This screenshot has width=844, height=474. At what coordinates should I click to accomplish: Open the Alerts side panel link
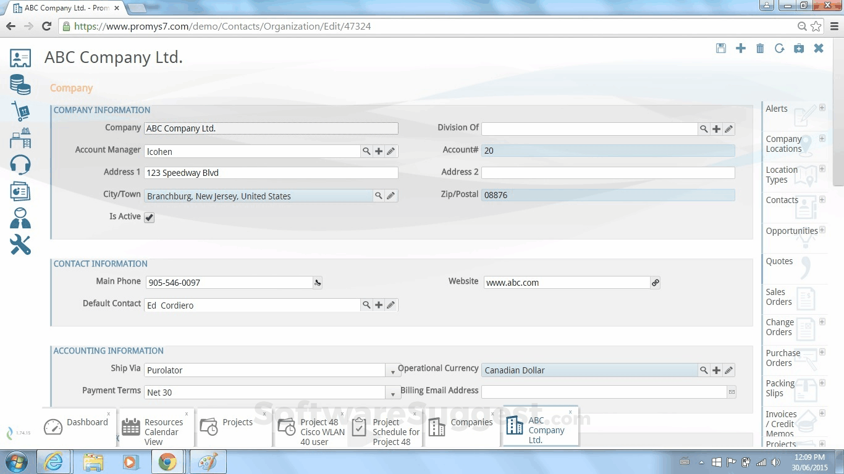click(x=777, y=109)
